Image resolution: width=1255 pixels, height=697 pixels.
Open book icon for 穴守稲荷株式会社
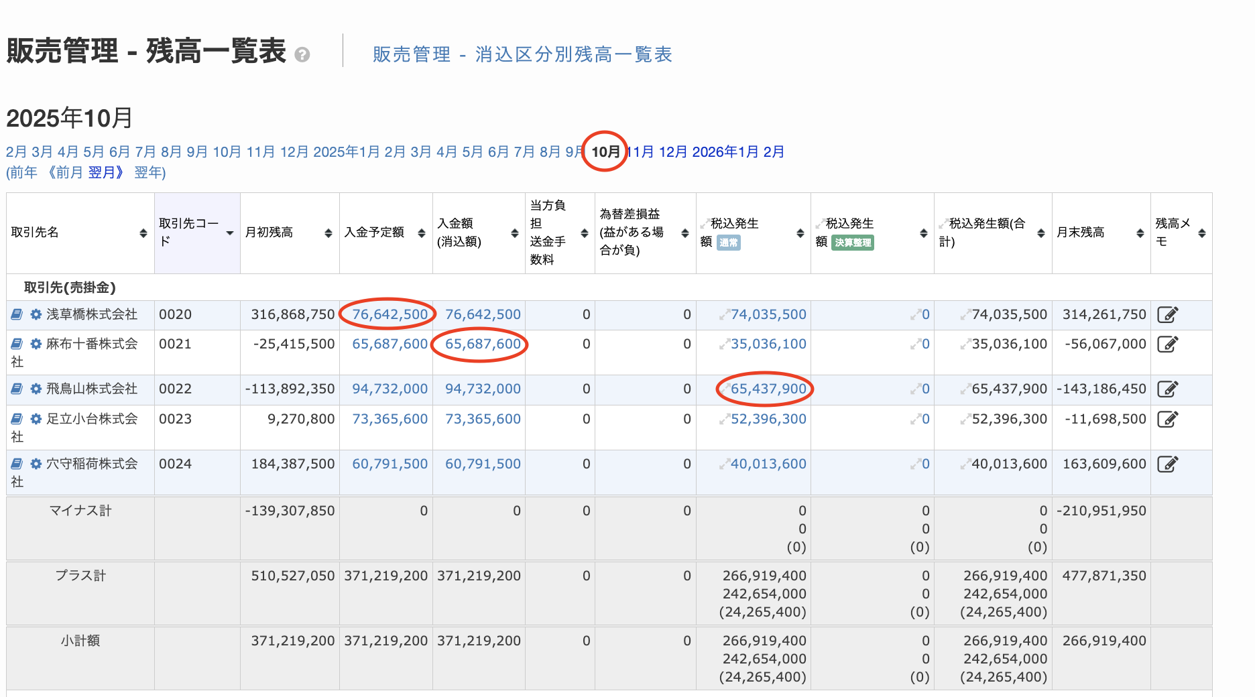[17, 464]
